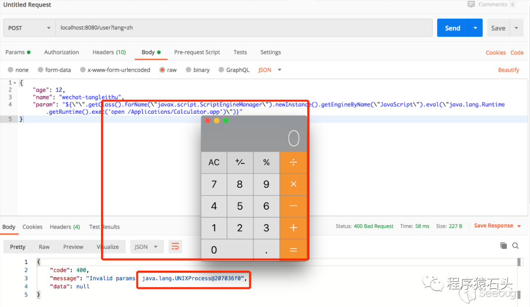Switch to the Params tab

pyautogui.click(x=18, y=52)
